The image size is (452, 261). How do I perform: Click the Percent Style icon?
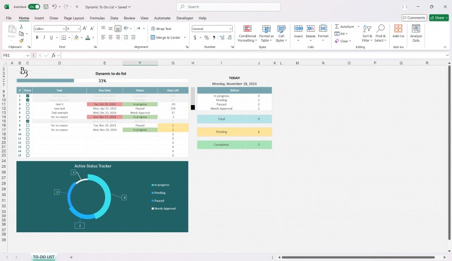coord(206,37)
